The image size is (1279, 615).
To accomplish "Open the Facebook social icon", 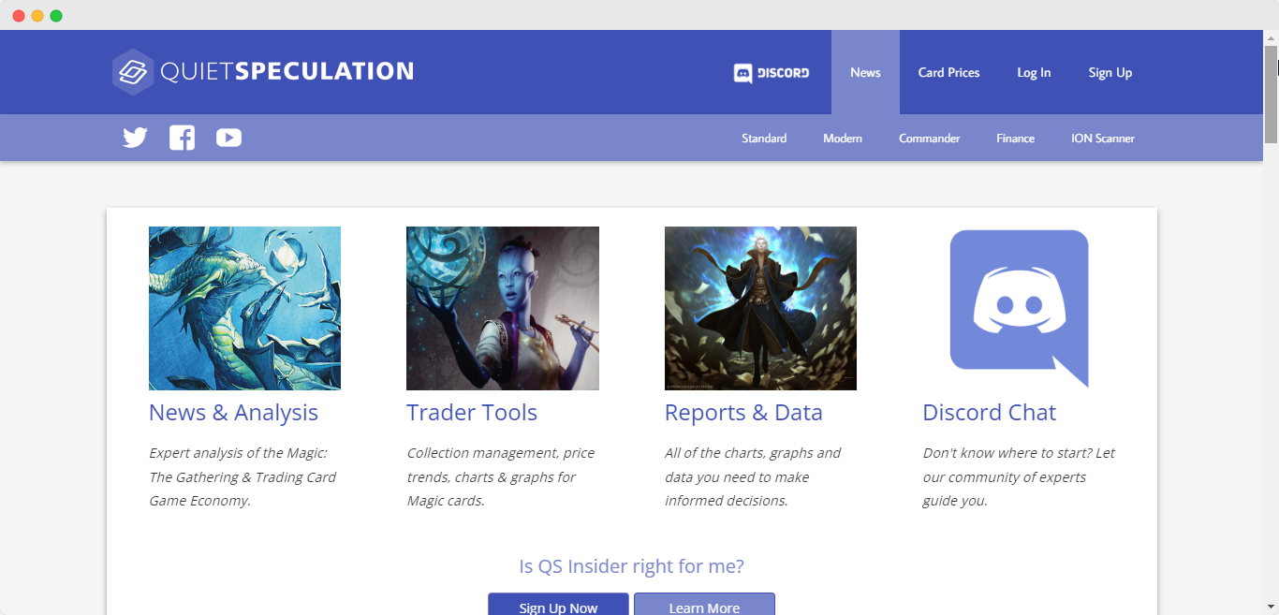I will tap(182, 138).
